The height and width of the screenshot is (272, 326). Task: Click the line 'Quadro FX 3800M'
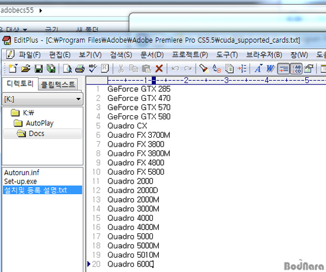click(139, 153)
